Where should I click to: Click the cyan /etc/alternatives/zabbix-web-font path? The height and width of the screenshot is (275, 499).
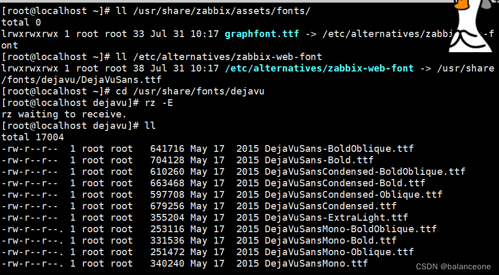click(319, 68)
